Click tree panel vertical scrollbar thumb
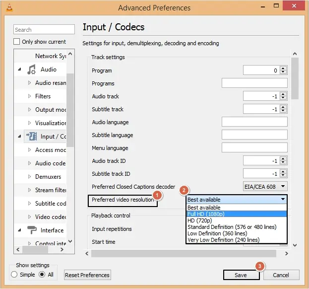 [70, 110]
